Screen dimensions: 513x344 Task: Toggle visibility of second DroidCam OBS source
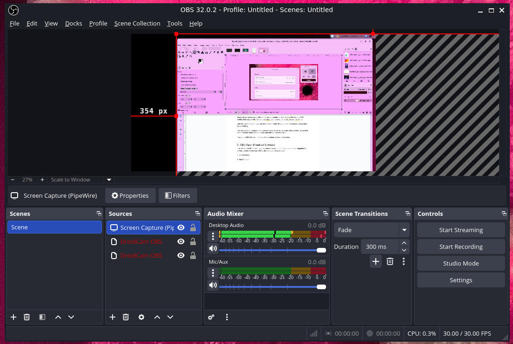(181, 255)
